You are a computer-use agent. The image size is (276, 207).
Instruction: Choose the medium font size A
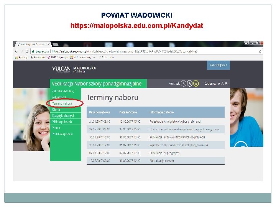(x=222, y=84)
